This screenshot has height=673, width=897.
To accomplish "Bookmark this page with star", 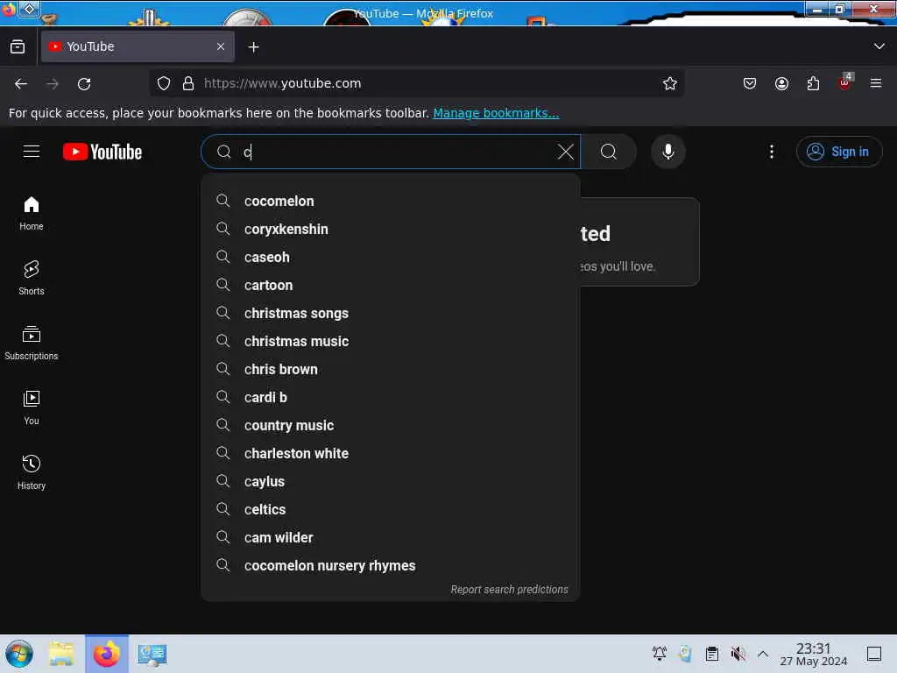I will [670, 83].
